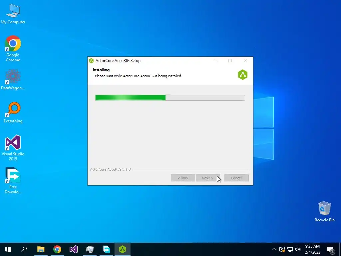Open the volume tray icon
Image resolution: width=341 pixels, height=256 pixels.
[298, 249]
